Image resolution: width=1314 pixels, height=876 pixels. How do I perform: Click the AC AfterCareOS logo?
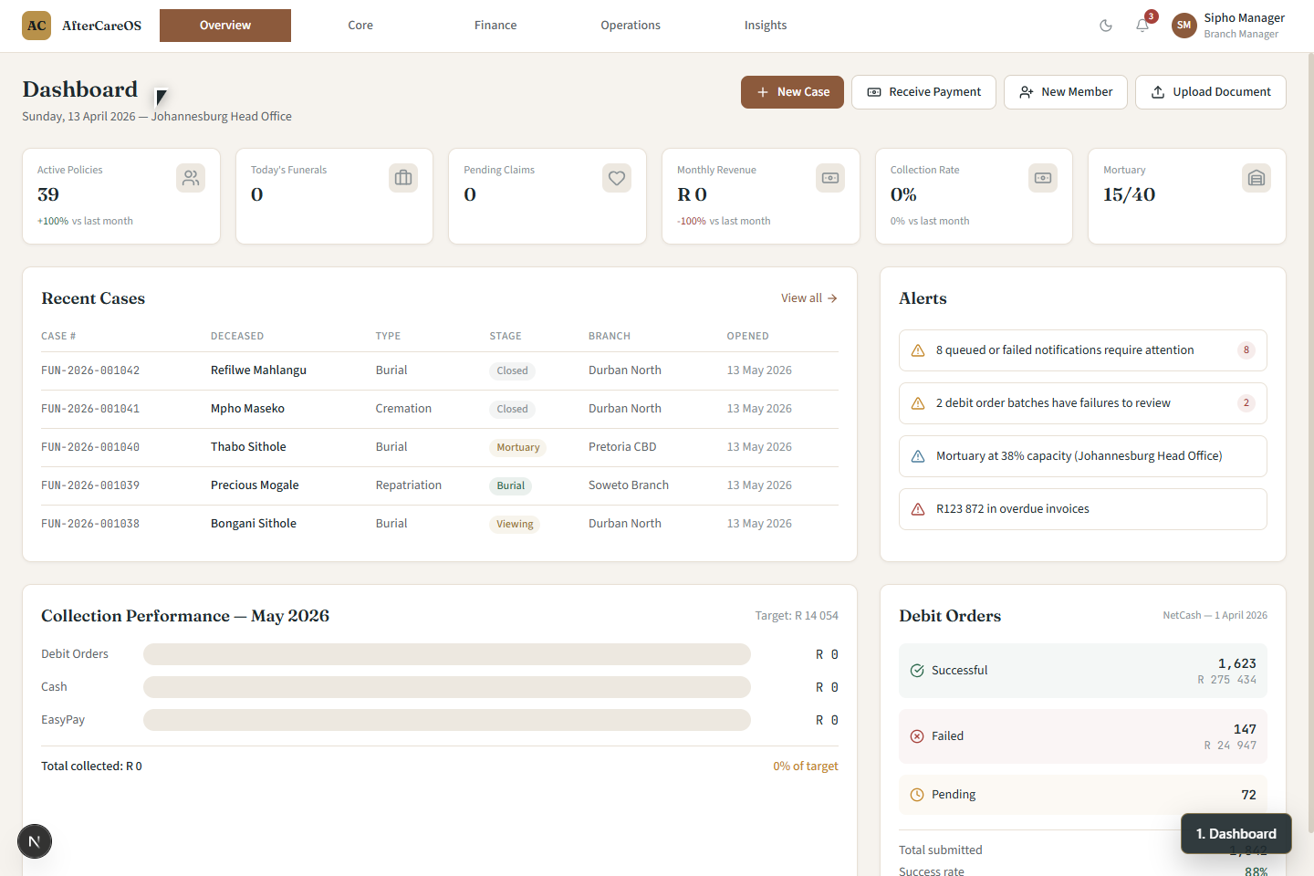[x=82, y=26]
